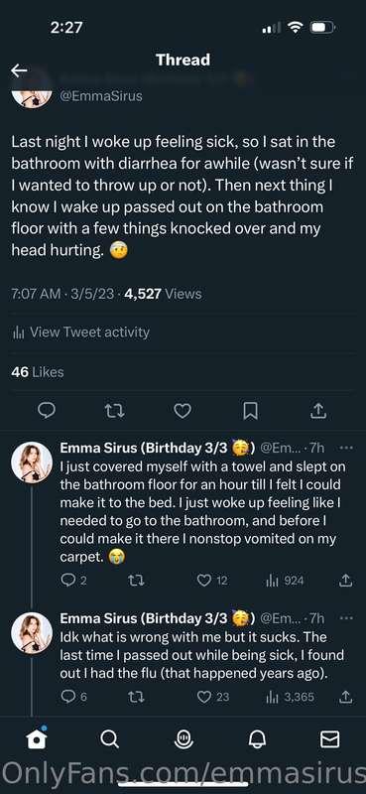View analytics showing 3,365 views
Viewport: 366px width, 794px height.
(x=290, y=698)
